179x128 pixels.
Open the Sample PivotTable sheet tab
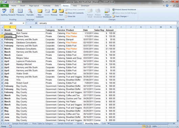[20, 124]
